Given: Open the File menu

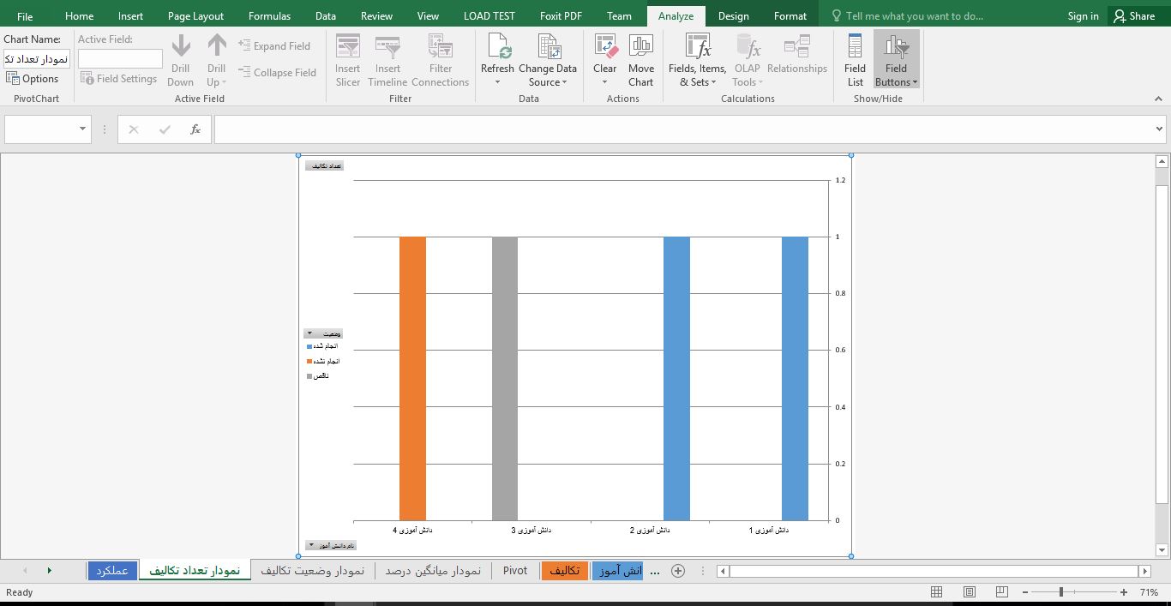Looking at the screenshot, I should [25, 15].
